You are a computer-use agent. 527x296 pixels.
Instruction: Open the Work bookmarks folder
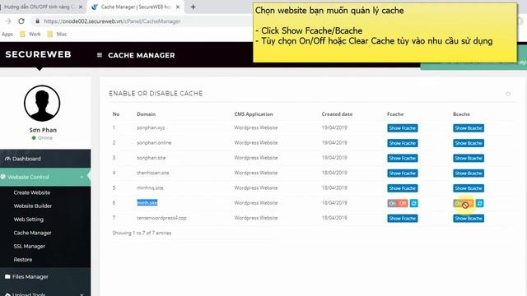pyautogui.click(x=30, y=35)
